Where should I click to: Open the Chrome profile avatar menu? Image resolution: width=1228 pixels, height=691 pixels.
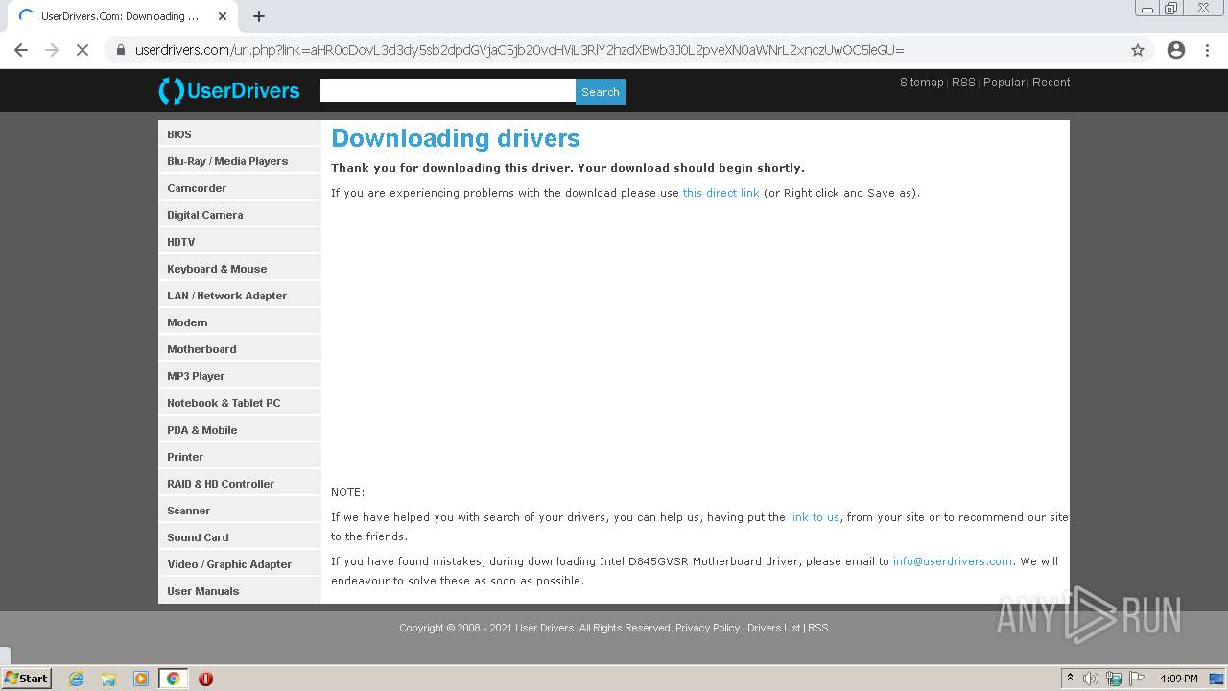pyautogui.click(x=1176, y=50)
